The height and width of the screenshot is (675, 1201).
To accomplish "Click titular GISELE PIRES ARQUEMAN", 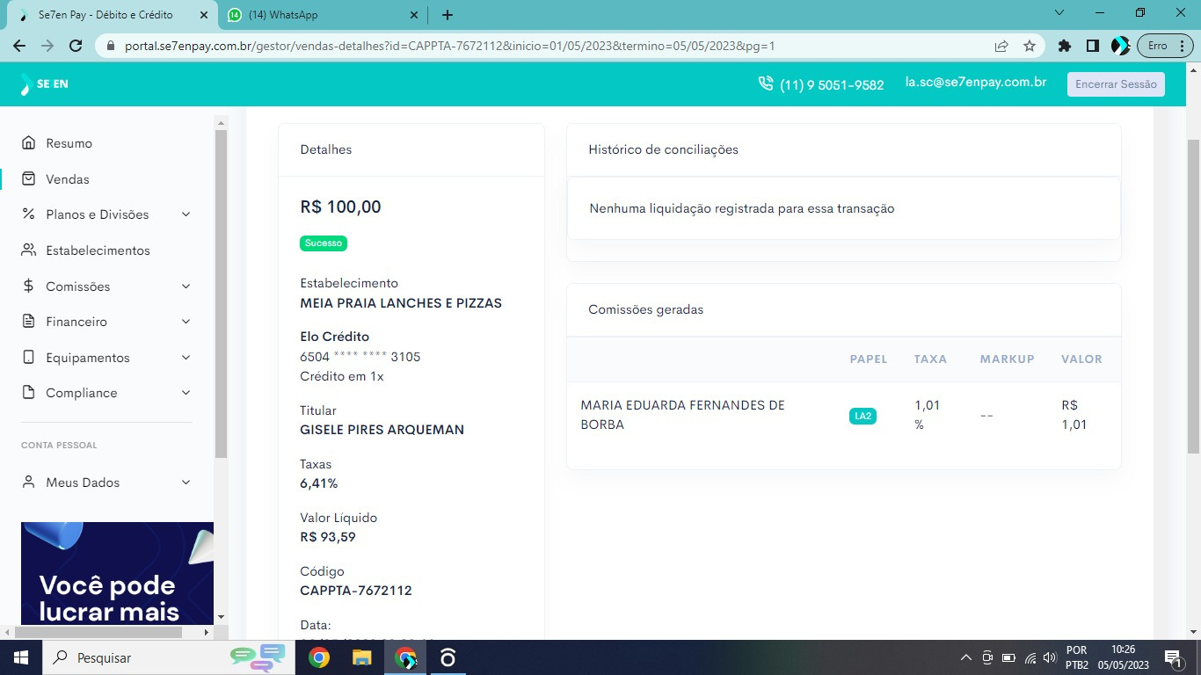I will (382, 430).
